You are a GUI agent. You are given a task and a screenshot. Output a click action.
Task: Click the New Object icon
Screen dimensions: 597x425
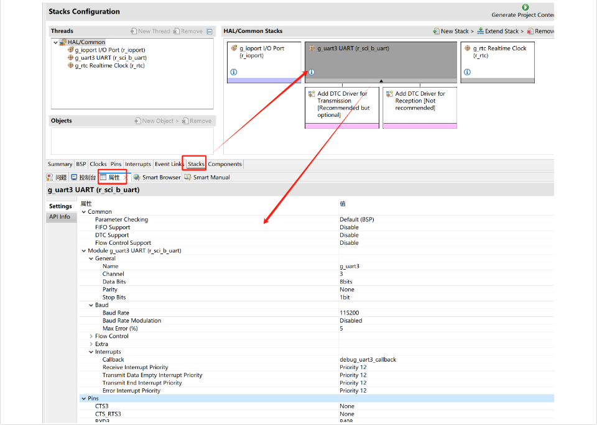pos(137,121)
